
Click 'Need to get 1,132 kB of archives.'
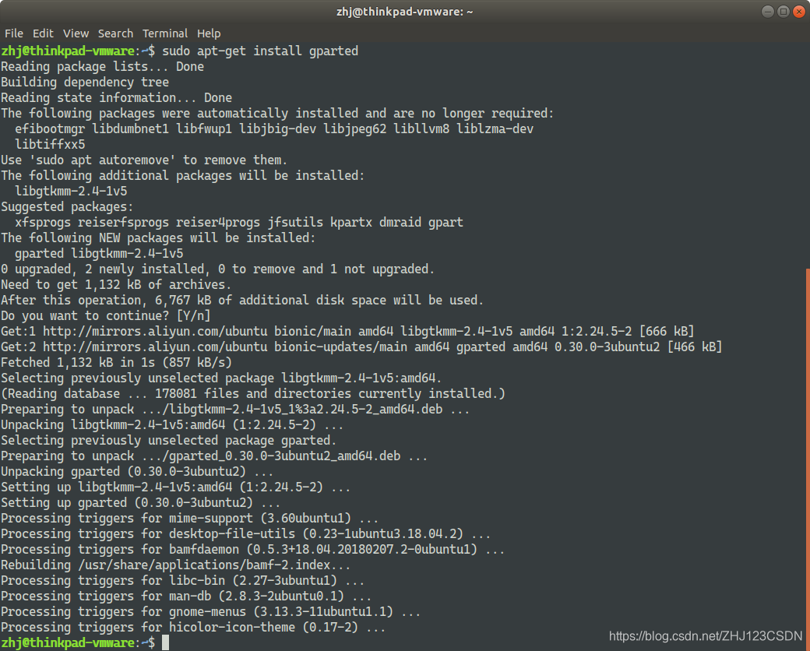pyautogui.click(x=116, y=285)
